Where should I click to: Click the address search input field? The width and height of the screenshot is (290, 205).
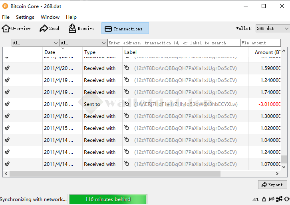click(x=174, y=43)
